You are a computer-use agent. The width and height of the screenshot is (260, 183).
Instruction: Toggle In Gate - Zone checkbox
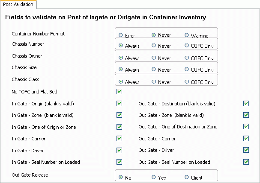click(119, 115)
